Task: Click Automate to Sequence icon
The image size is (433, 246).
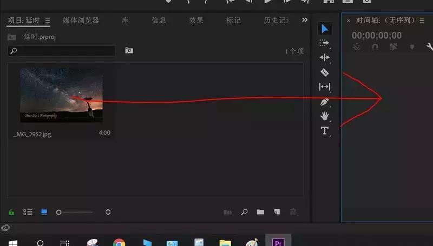Action: [228, 212]
